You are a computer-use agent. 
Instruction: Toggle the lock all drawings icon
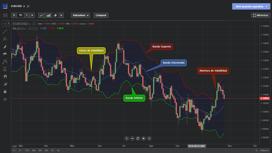click(5, 92)
